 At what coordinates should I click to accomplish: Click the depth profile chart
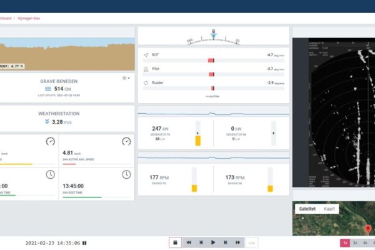point(67,54)
